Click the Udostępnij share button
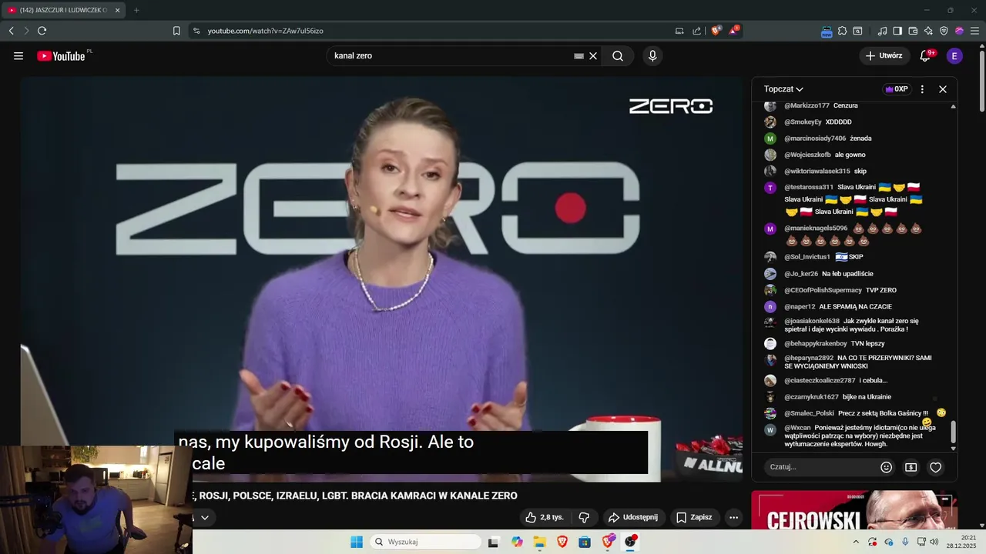Image resolution: width=986 pixels, height=554 pixels. (x=633, y=518)
